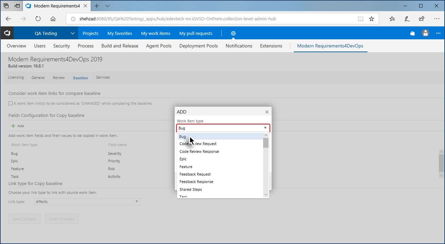445x244 pixels.
Task: Go to browser Home page
Action: pos(53,19)
